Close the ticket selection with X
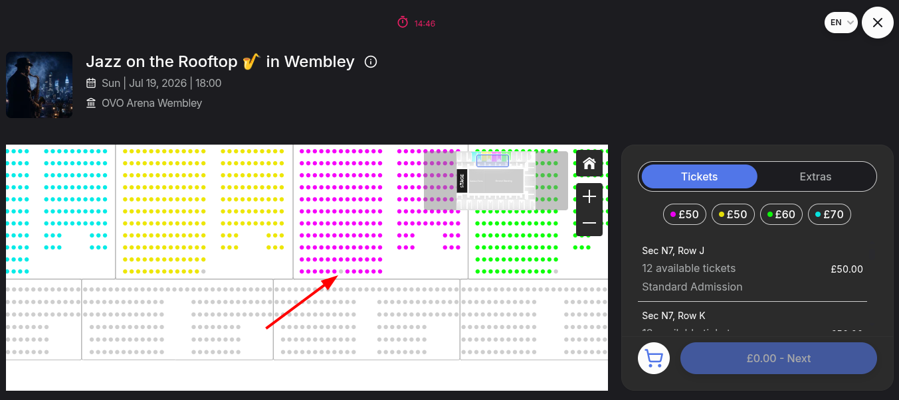 [878, 23]
